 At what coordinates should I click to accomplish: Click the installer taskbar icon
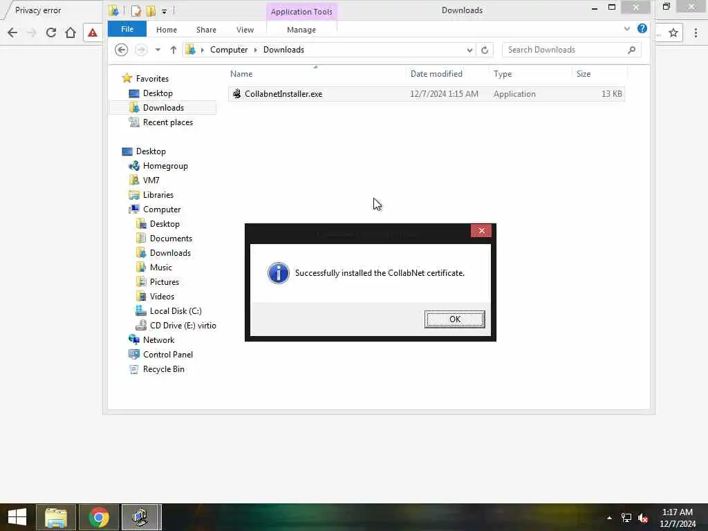click(141, 517)
